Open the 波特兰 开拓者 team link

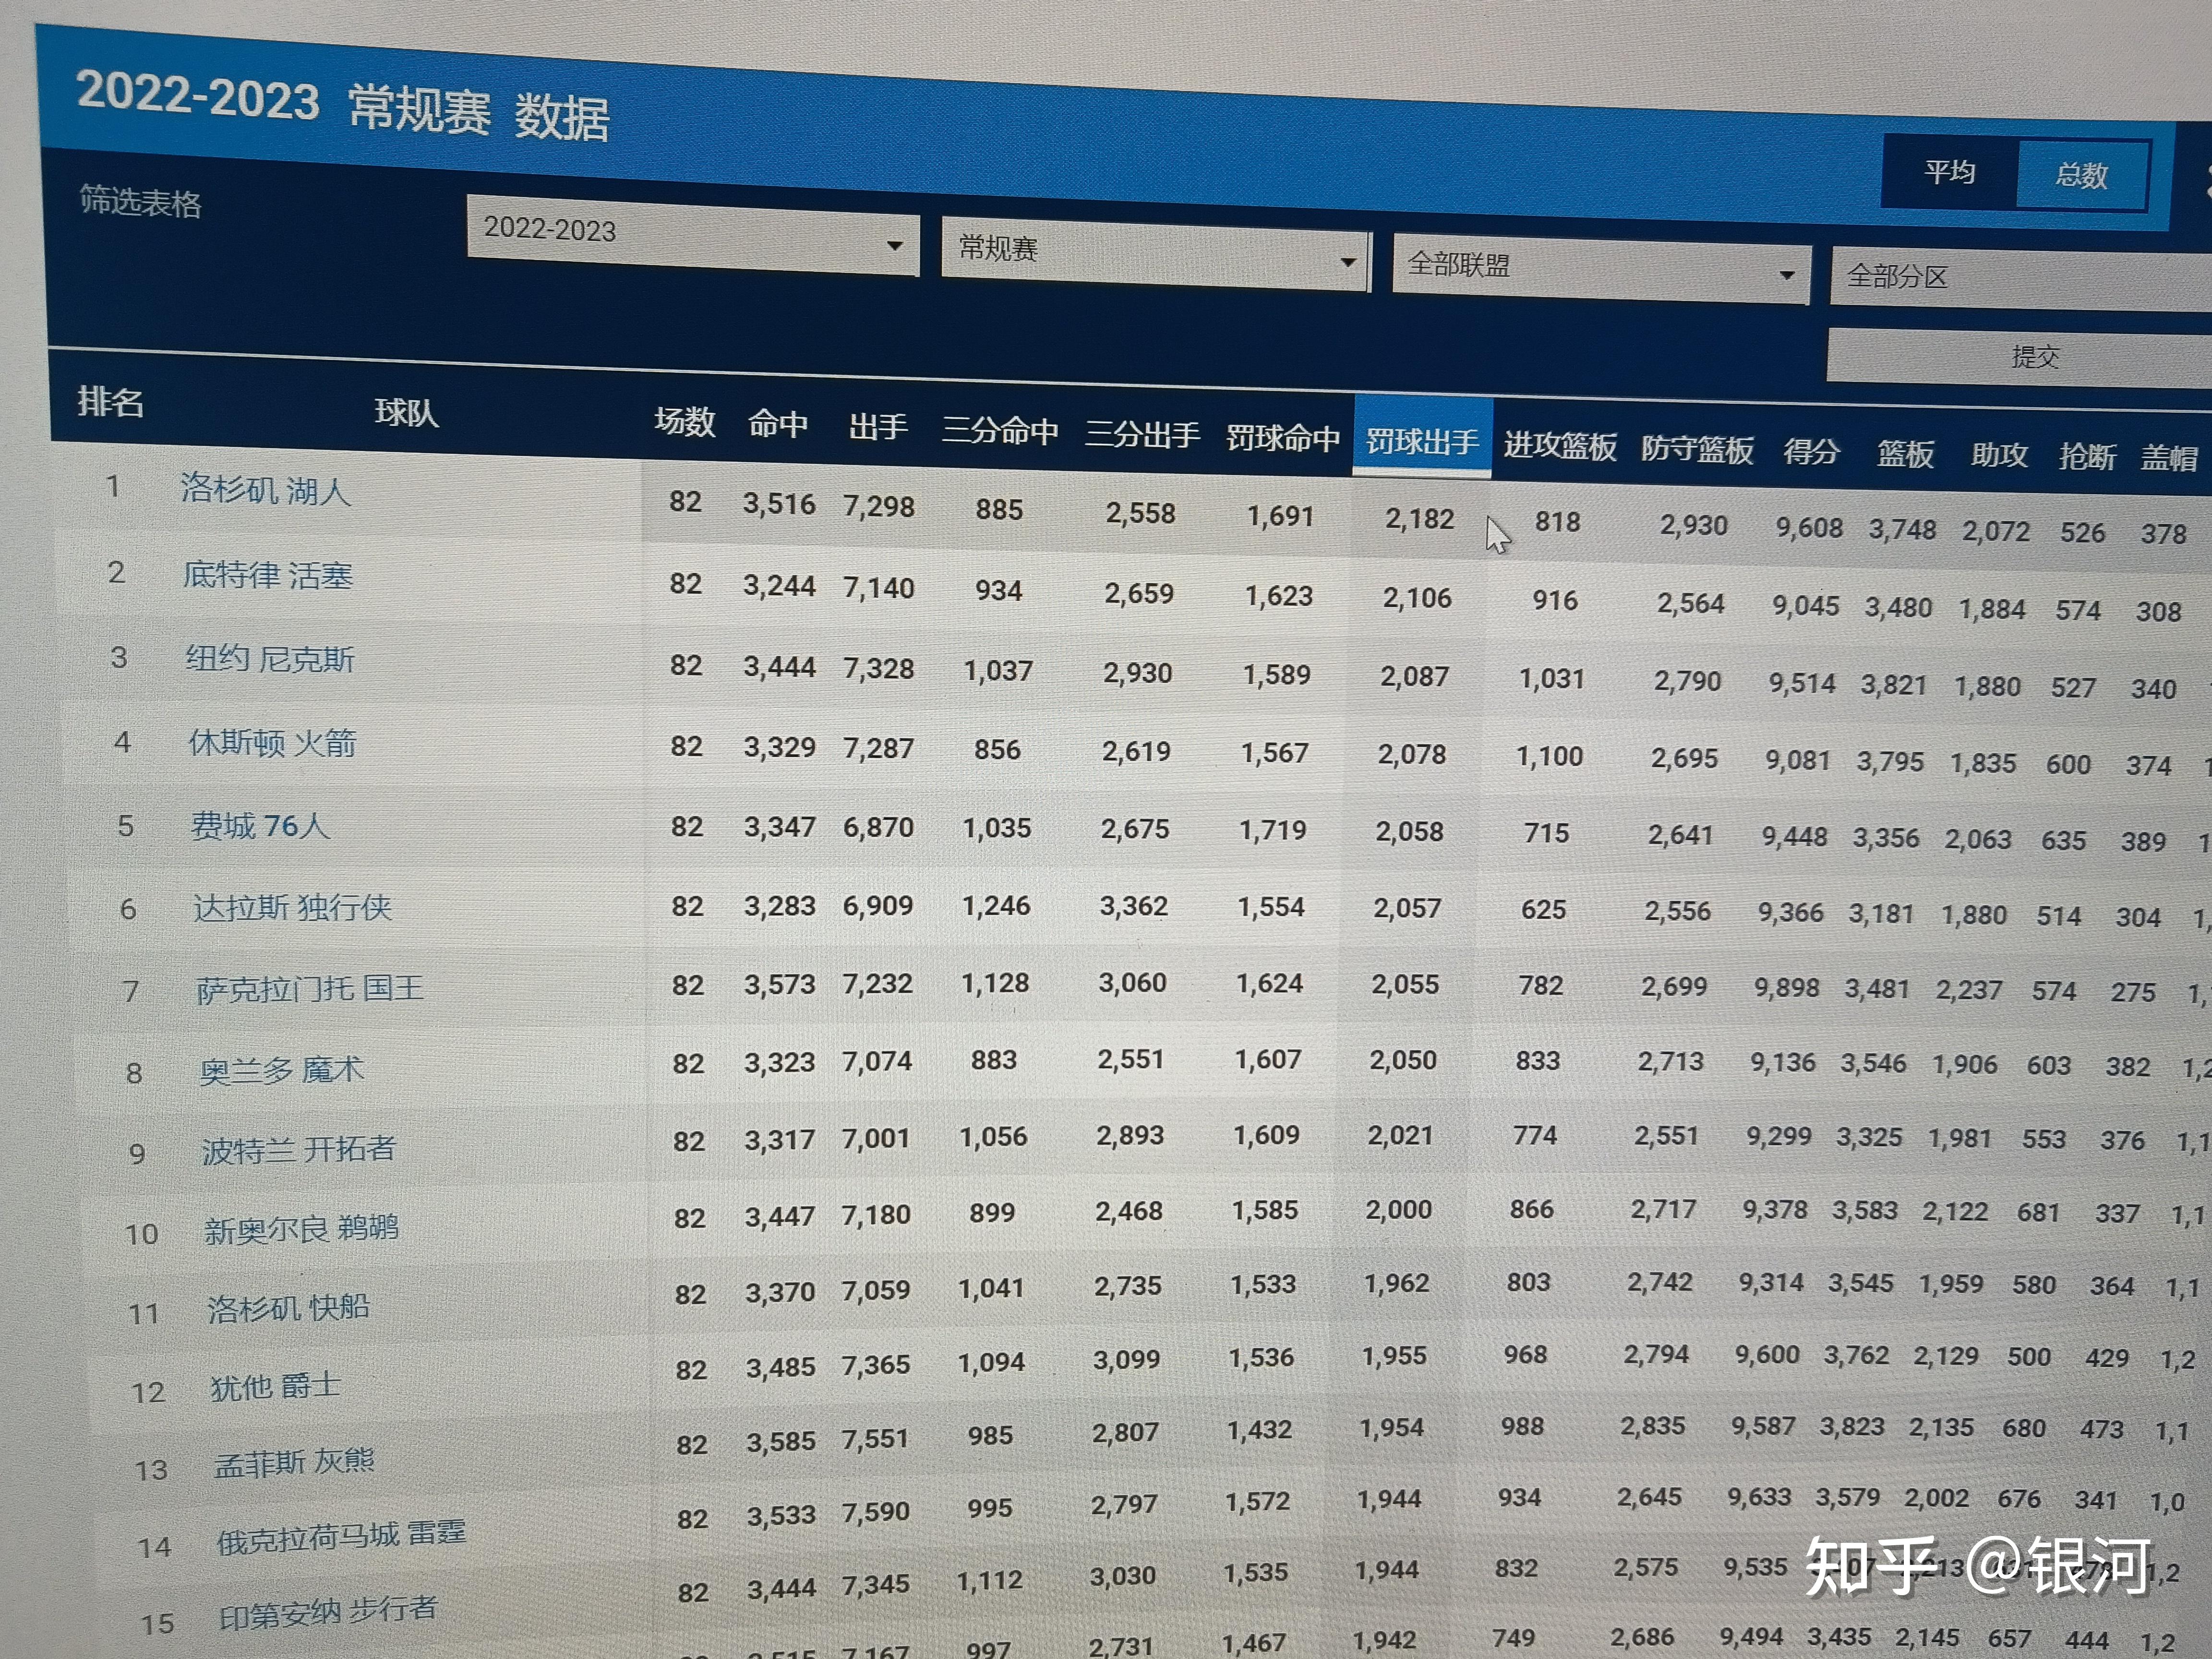click(299, 1150)
